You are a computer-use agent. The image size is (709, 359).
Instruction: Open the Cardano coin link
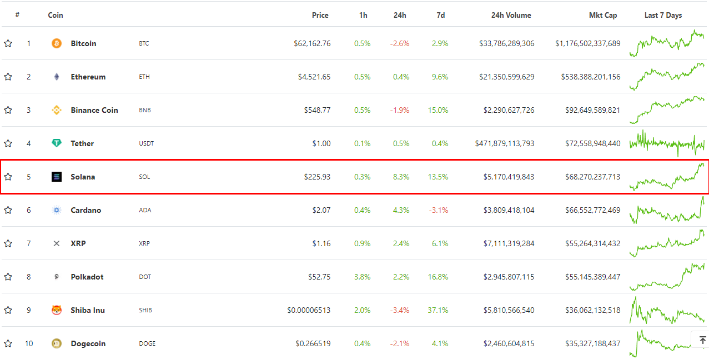point(86,210)
